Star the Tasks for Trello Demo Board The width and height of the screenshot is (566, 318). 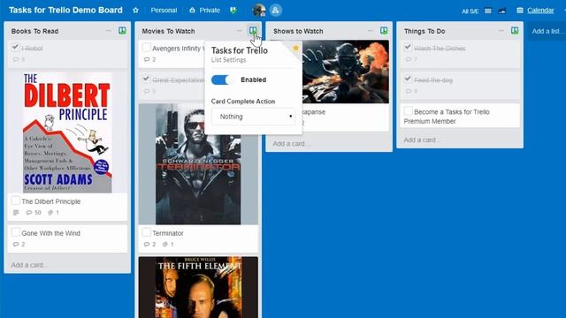click(135, 11)
